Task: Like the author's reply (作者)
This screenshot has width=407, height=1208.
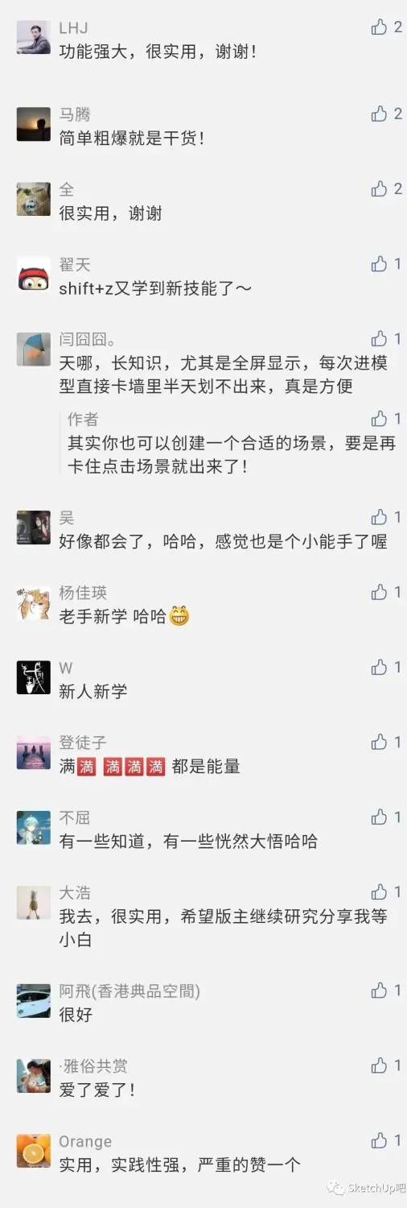Action: point(379,418)
